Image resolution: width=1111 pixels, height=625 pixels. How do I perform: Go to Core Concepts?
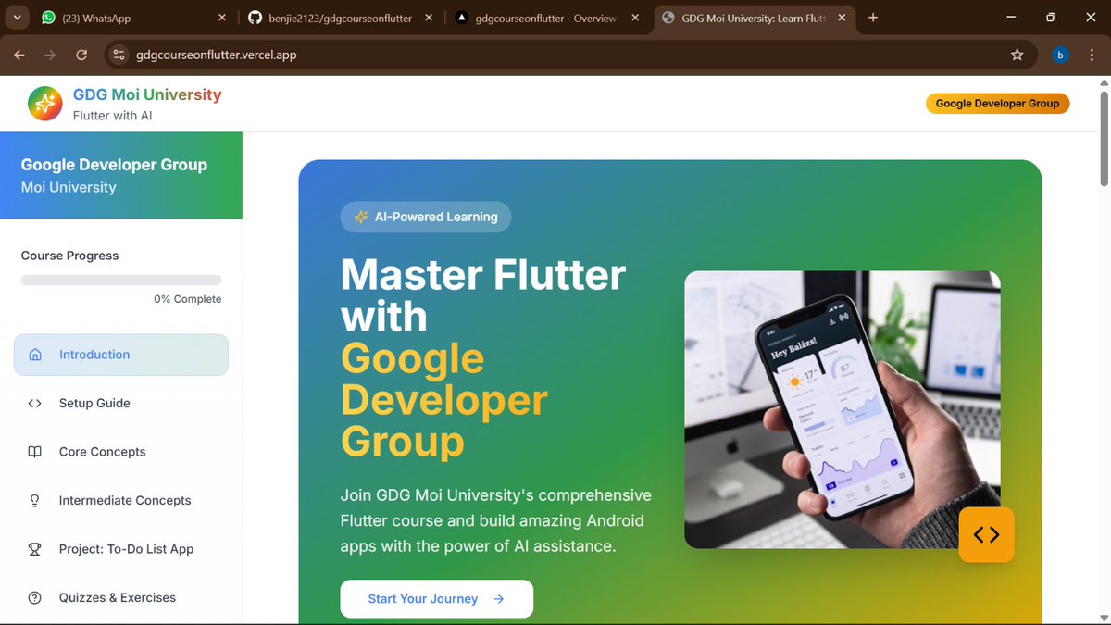[121, 452]
